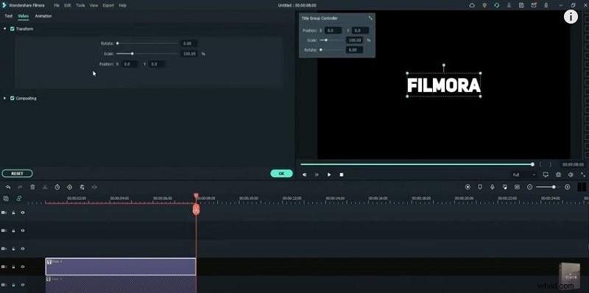Open the Export menu

(x=108, y=6)
